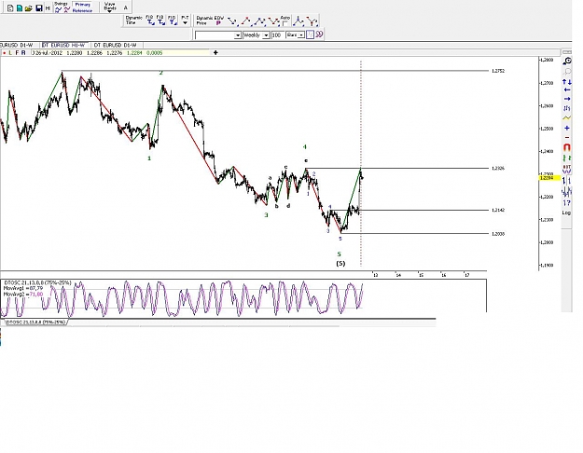Click the A text tool icon
583x453 pixels.
(x=125, y=7)
